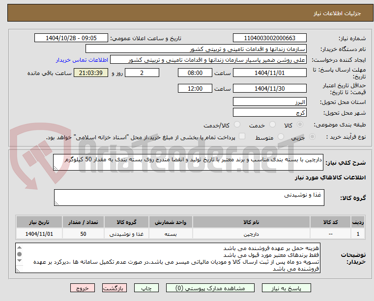Tick the Islamic treasury bonds payment checkbox
The image size is (374, 301).
[x=242, y=136]
